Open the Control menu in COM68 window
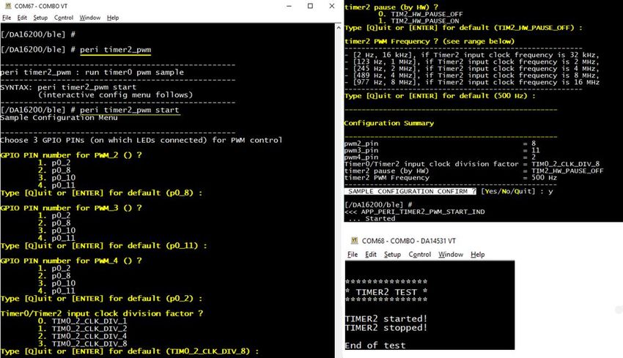This screenshot has width=623, height=358. (x=419, y=255)
